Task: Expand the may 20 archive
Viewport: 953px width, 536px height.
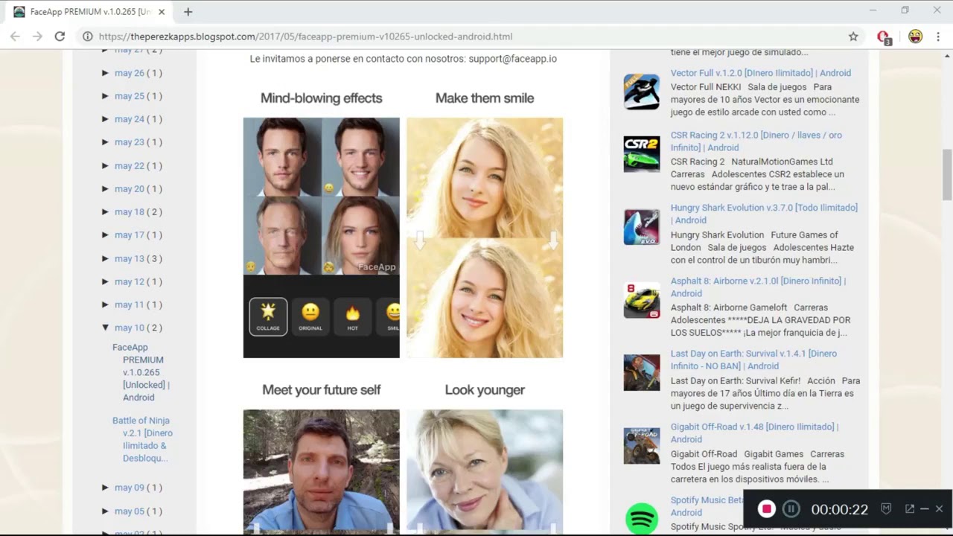Action: [x=105, y=188]
